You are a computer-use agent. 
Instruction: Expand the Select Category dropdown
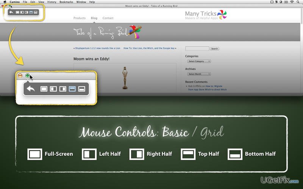[x=199, y=61]
